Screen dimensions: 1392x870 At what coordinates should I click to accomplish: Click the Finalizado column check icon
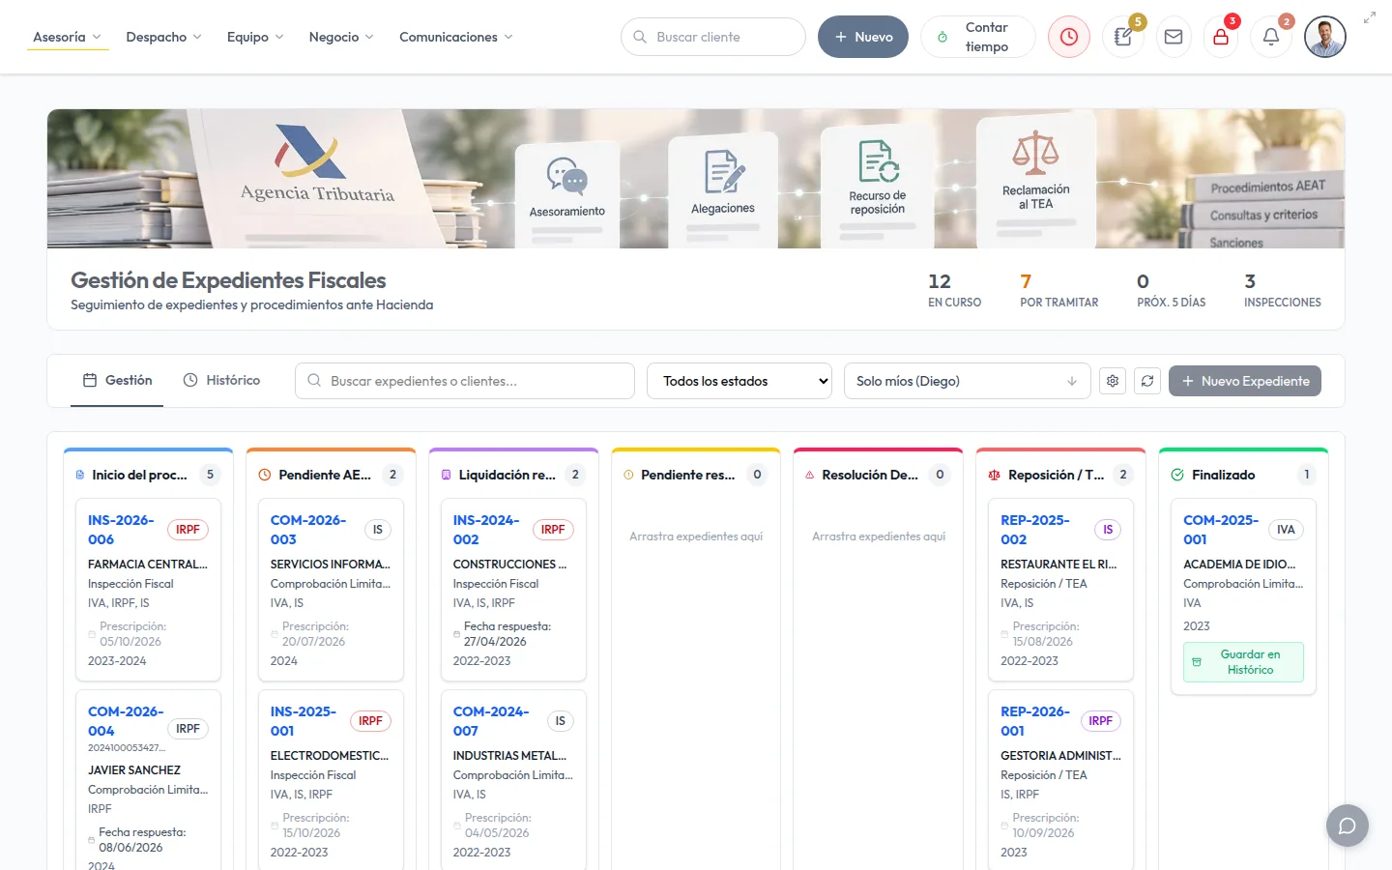tap(1177, 475)
